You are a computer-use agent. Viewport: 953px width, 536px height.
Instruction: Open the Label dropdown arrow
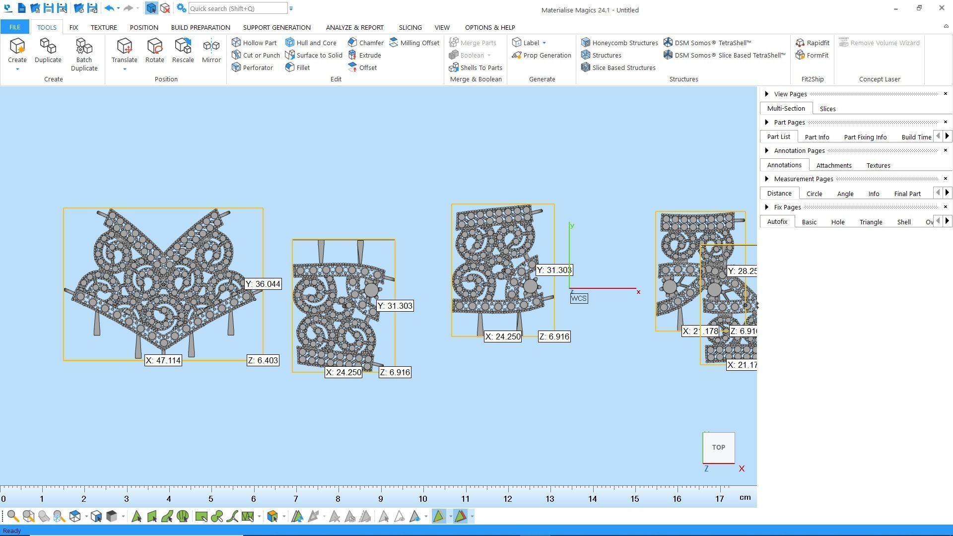point(544,43)
